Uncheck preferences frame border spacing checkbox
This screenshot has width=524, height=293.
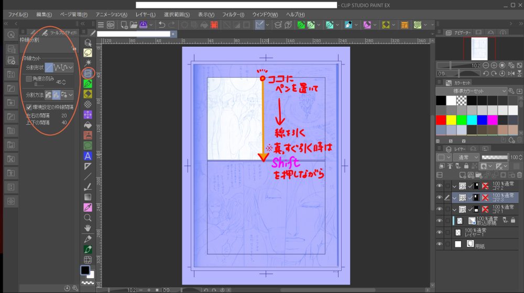[x=29, y=107]
